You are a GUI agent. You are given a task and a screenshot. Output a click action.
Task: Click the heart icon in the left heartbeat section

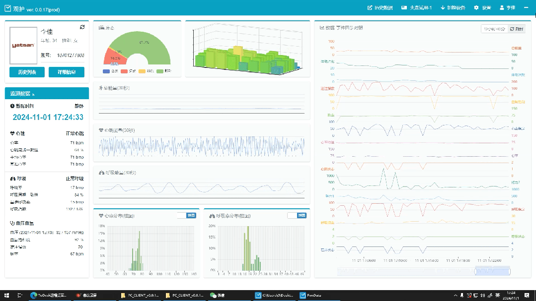coord(12,133)
